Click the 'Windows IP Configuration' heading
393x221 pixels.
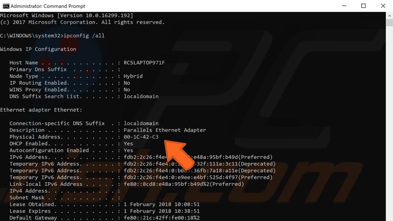(x=38, y=49)
